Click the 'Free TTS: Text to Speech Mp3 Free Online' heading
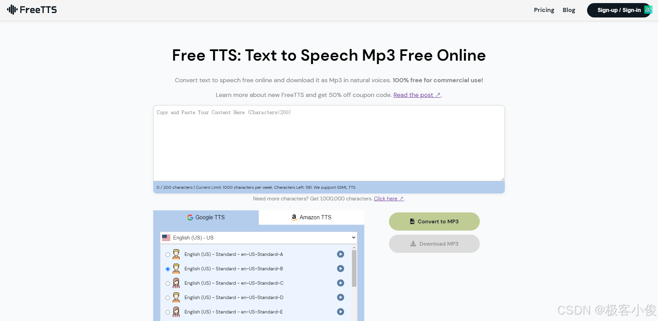The width and height of the screenshot is (658, 321). [x=329, y=55]
